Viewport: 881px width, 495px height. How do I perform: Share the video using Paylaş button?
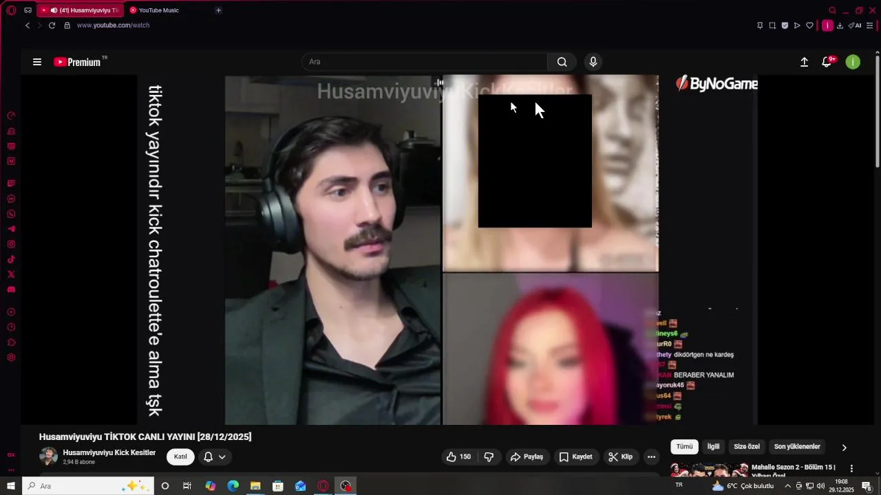pyautogui.click(x=527, y=456)
